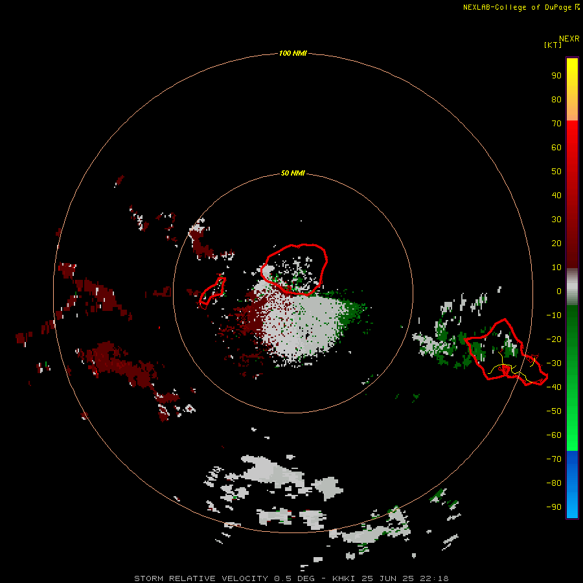Click the 40 value on velocity scale
Image resolution: width=583 pixels, height=583 pixels.
click(556, 195)
